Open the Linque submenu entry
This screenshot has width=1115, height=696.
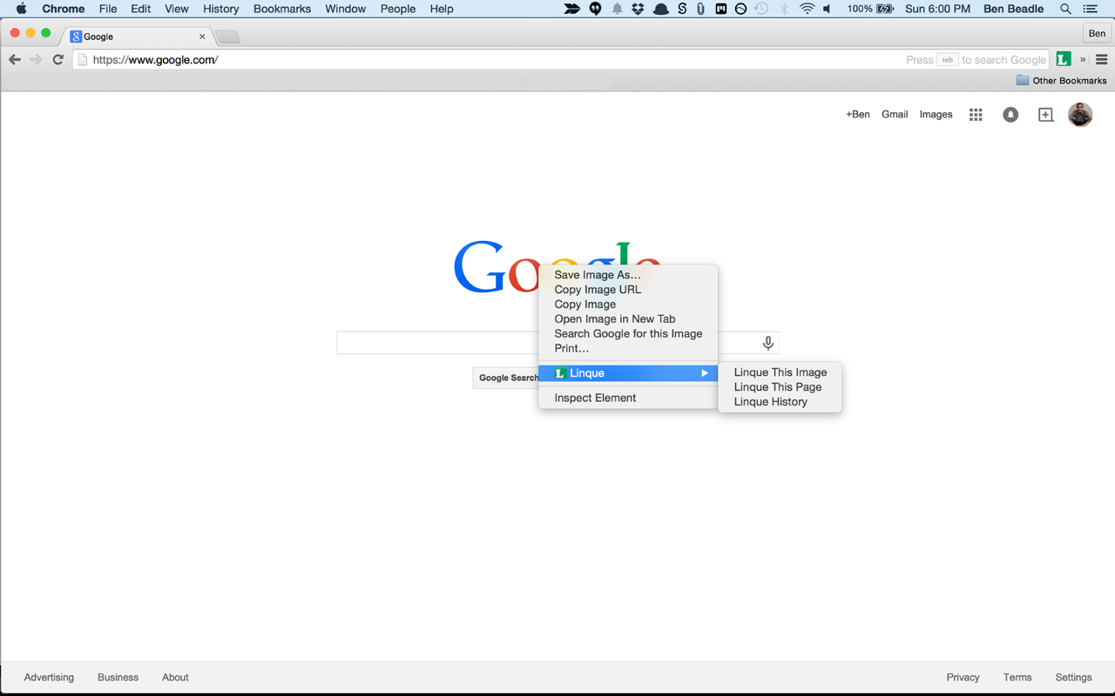(628, 373)
